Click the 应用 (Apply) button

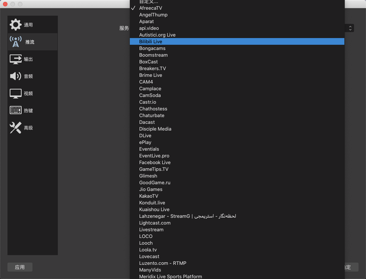[x=20, y=267]
